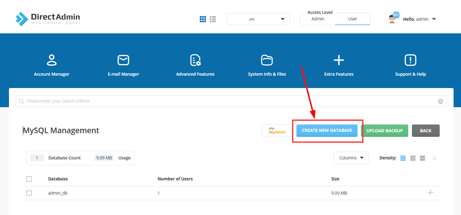Click the table refresh icon
Screen dimensions: 461x215
(434, 158)
